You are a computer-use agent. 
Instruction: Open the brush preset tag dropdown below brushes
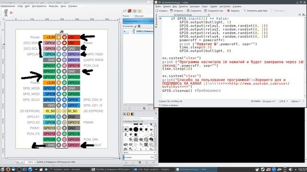coord(139,153)
